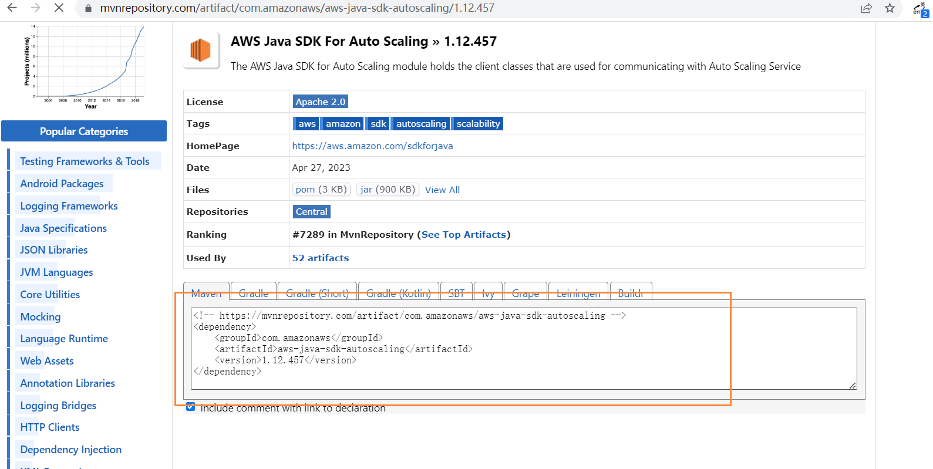Screen dimensions: 933x469
Task: Open Testing Frameworks & Tools category
Action: (85, 161)
